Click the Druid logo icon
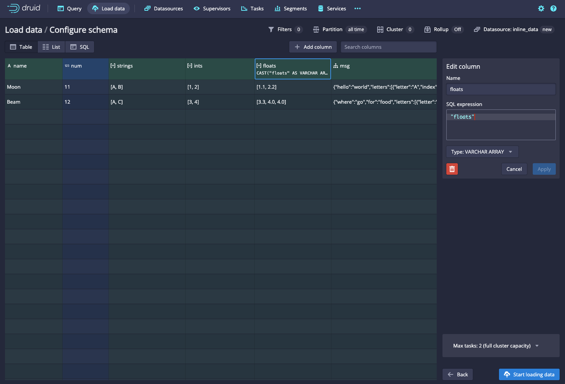565x384 pixels. [x=13, y=8]
